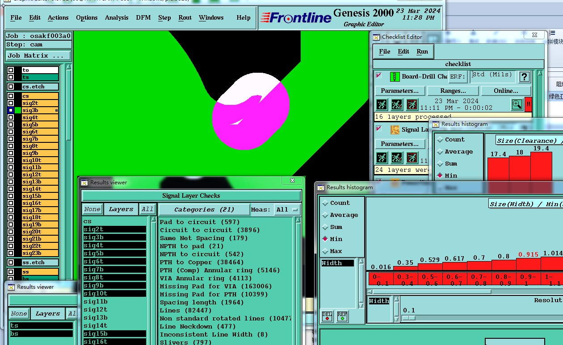Click the None button in Signal Layer Checks viewer
Image resolution: width=563 pixels, height=345 pixels.
click(92, 209)
